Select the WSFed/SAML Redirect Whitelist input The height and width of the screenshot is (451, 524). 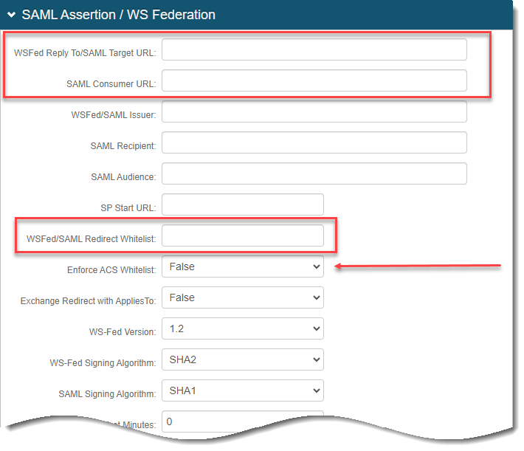click(242, 235)
